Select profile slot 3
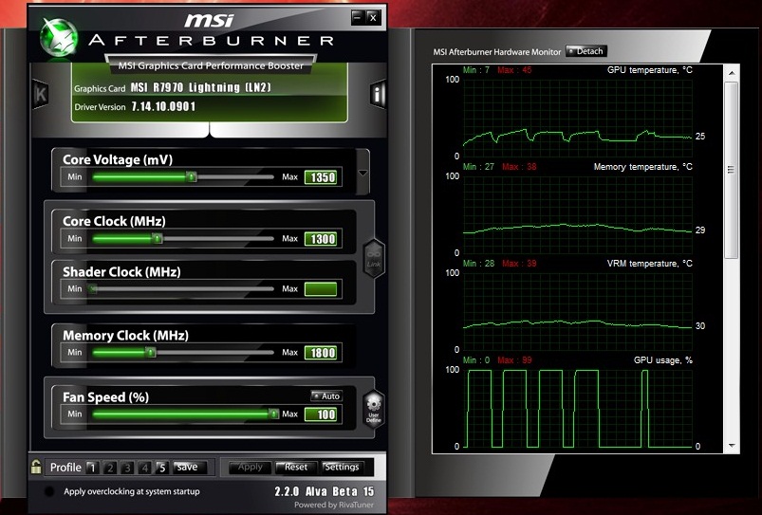The height and width of the screenshot is (515, 762). coord(127,468)
